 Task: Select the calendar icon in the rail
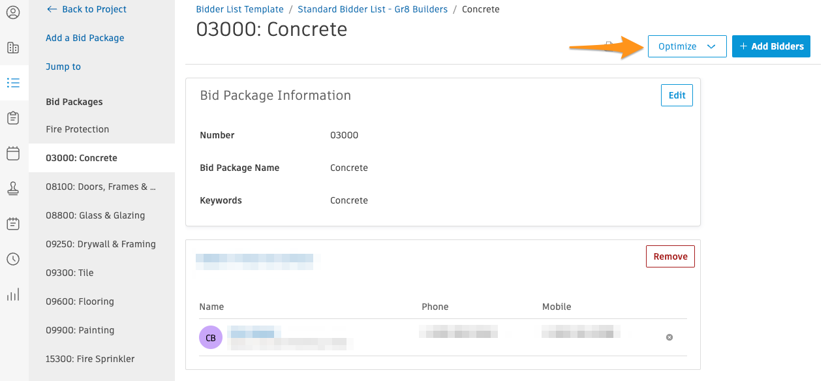[x=14, y=153]
